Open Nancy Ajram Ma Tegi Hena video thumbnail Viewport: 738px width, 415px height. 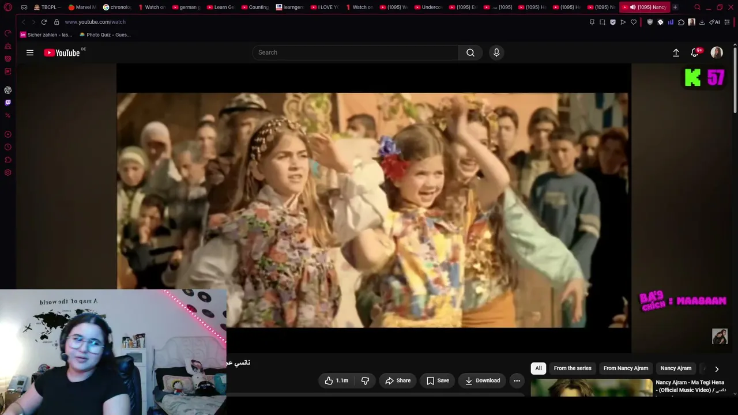pyautogui.click(x=592, y=388)
